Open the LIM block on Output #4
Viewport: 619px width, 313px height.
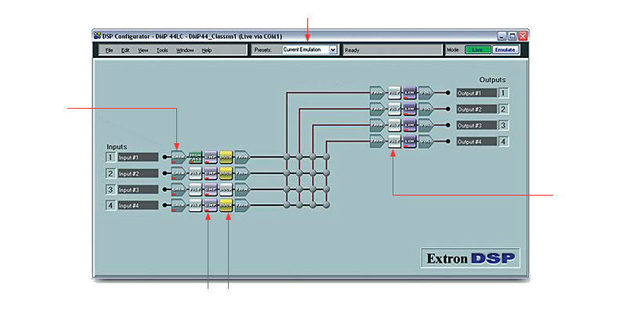pos(409,141)
